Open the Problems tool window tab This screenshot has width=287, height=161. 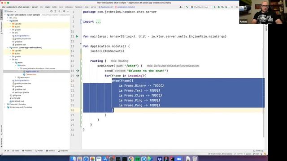point(27,151)
